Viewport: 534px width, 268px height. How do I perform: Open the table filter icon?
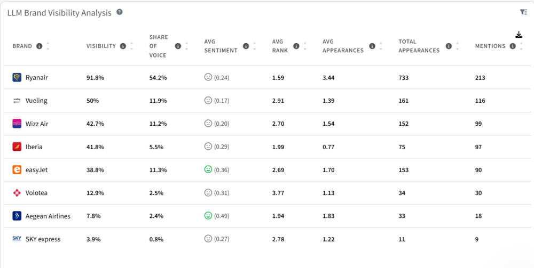[523, 12]
